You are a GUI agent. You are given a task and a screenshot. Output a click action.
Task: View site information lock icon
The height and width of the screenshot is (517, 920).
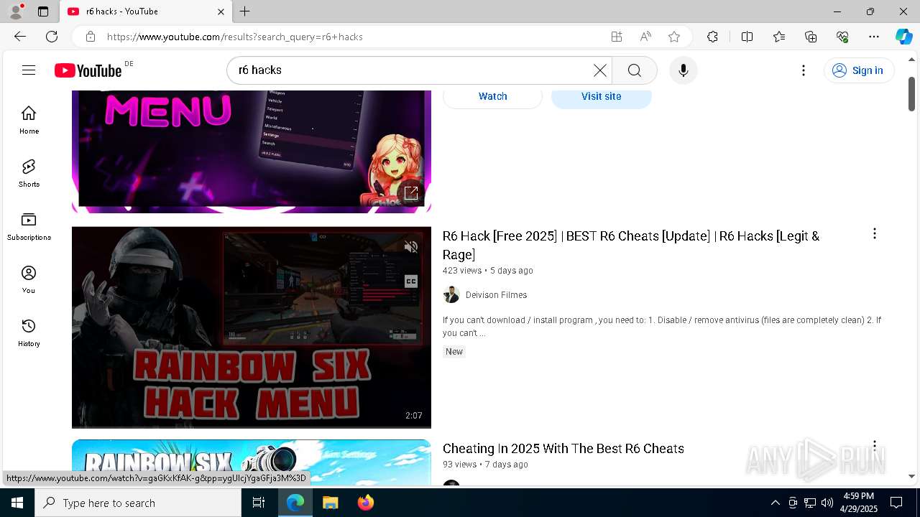click(x=90, y=37)
